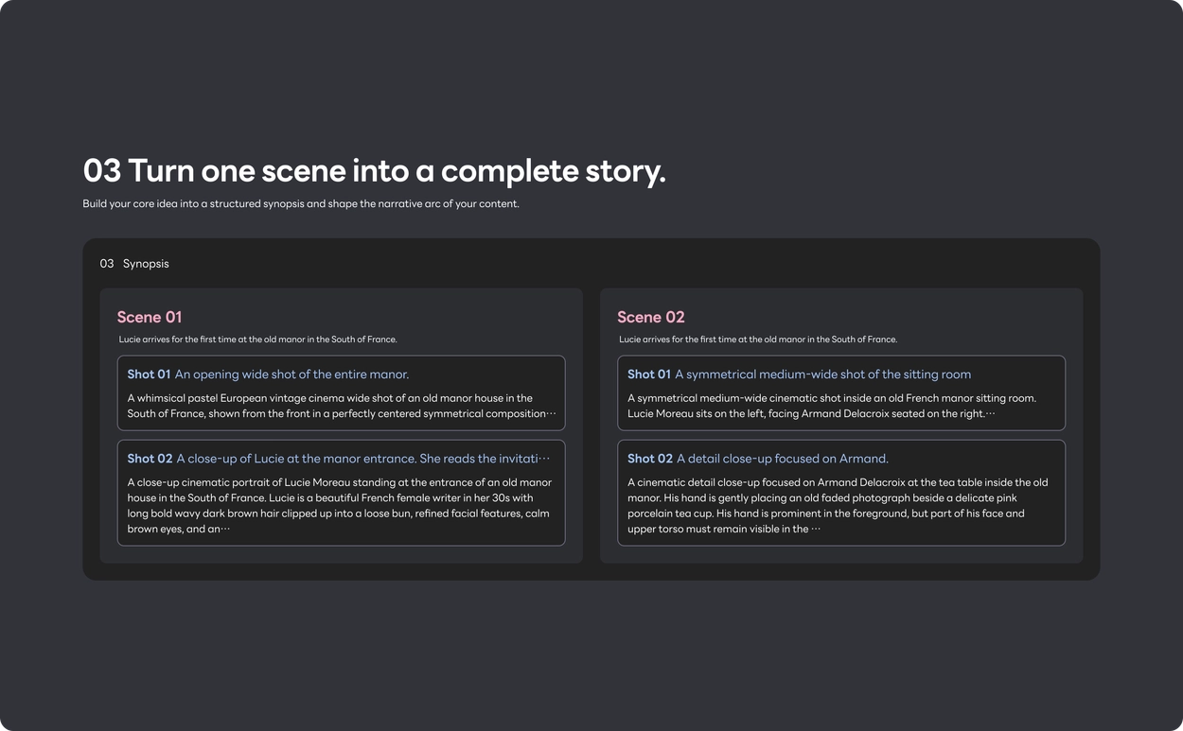Open Scene 02 Shot 02 card
Viewport: 1183px width, 731px height.
841,493
